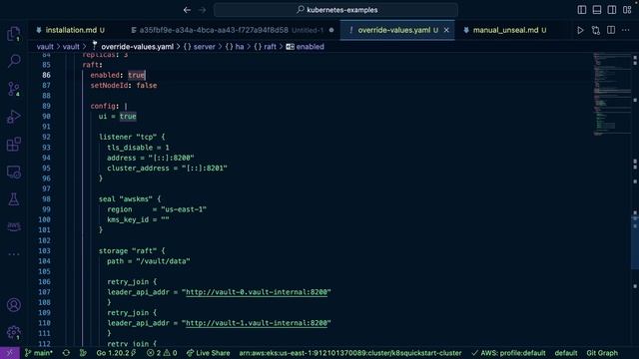This screenshot has height=359, width=639.
Task: Show additional views ellipsis in activity bar
Action: tap(14, 254)
